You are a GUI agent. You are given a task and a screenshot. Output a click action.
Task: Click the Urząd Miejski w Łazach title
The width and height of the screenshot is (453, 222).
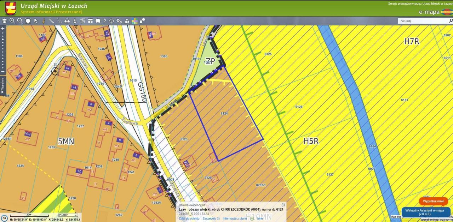(54, 6)
